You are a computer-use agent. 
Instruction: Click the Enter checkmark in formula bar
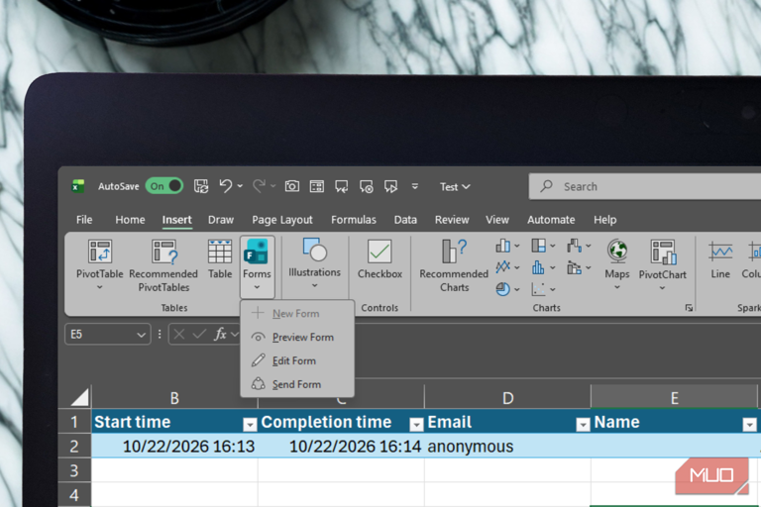tap(199, 335)
